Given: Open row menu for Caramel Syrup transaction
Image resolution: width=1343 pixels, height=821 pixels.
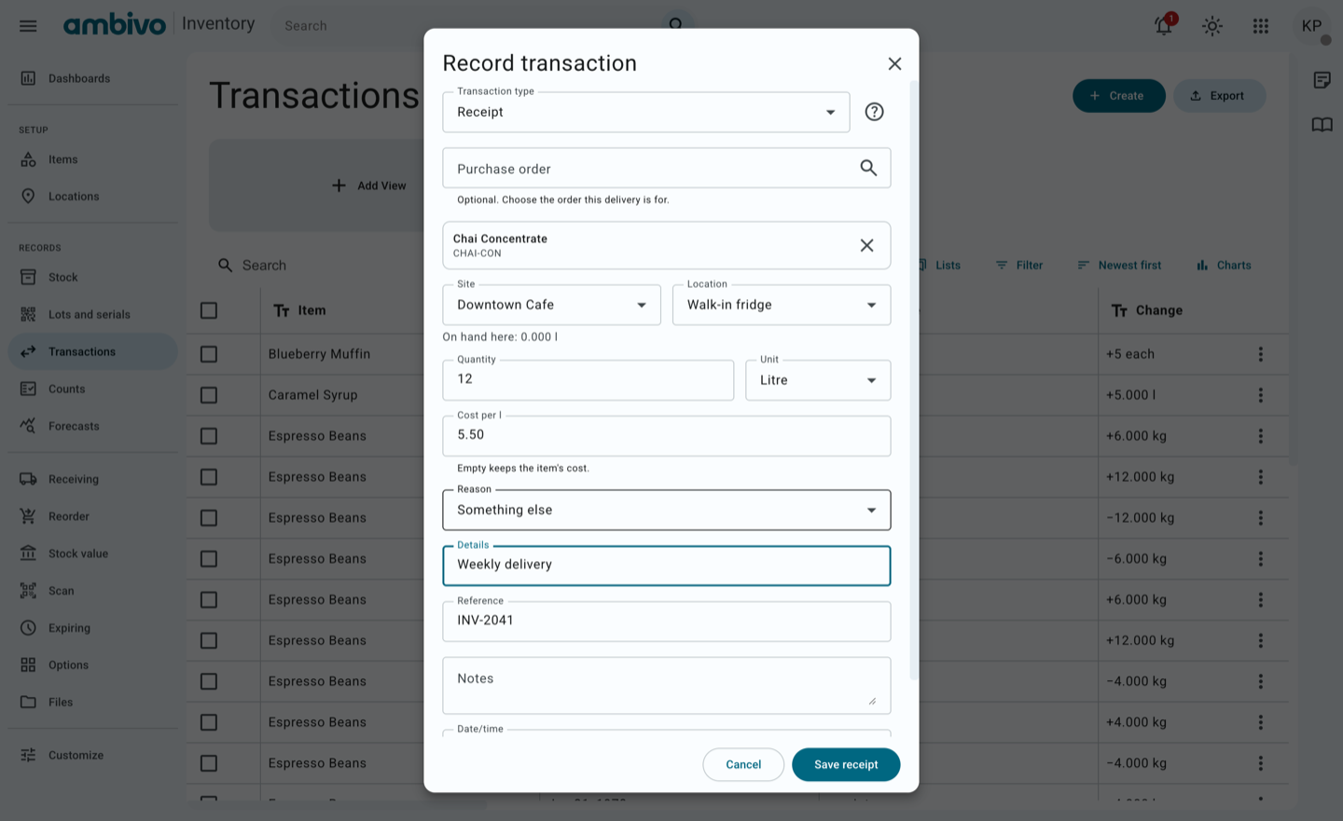Looking at the screenshot, I should click(x=1261, y=395).
